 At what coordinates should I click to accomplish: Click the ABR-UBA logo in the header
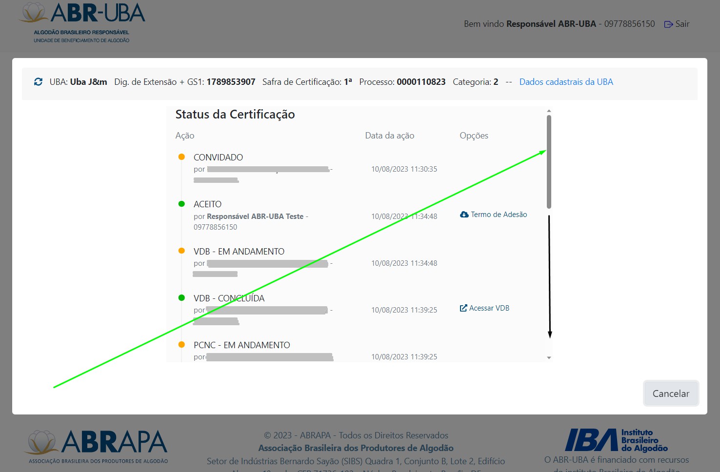tap(82, 22)
